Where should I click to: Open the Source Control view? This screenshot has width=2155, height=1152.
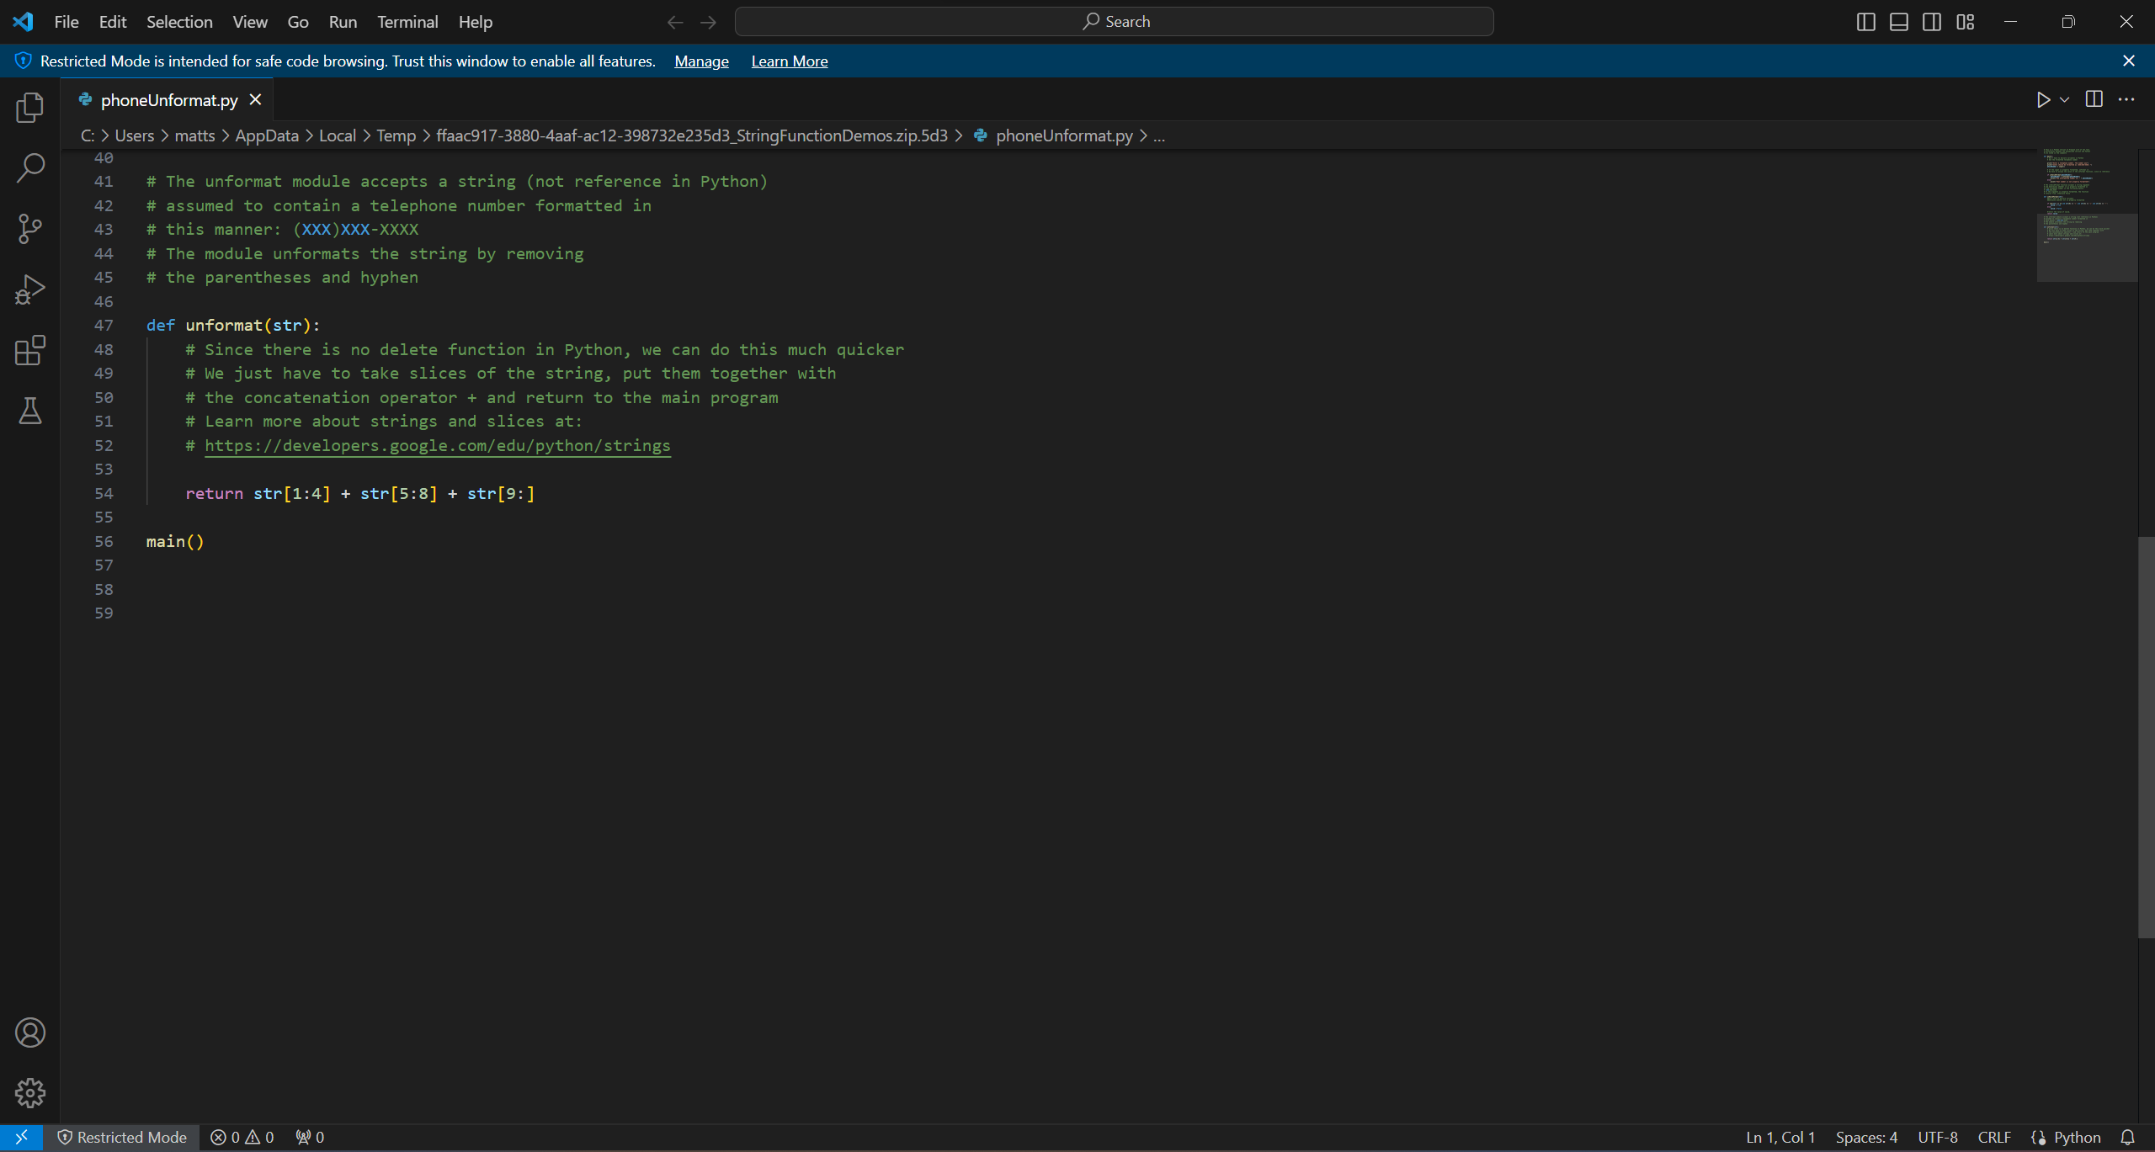(30, 229)
